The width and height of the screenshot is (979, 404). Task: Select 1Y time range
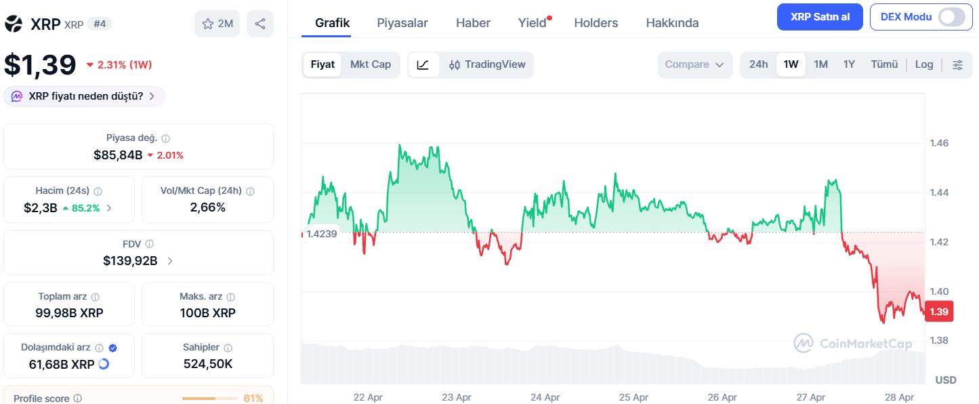point(849,64)
